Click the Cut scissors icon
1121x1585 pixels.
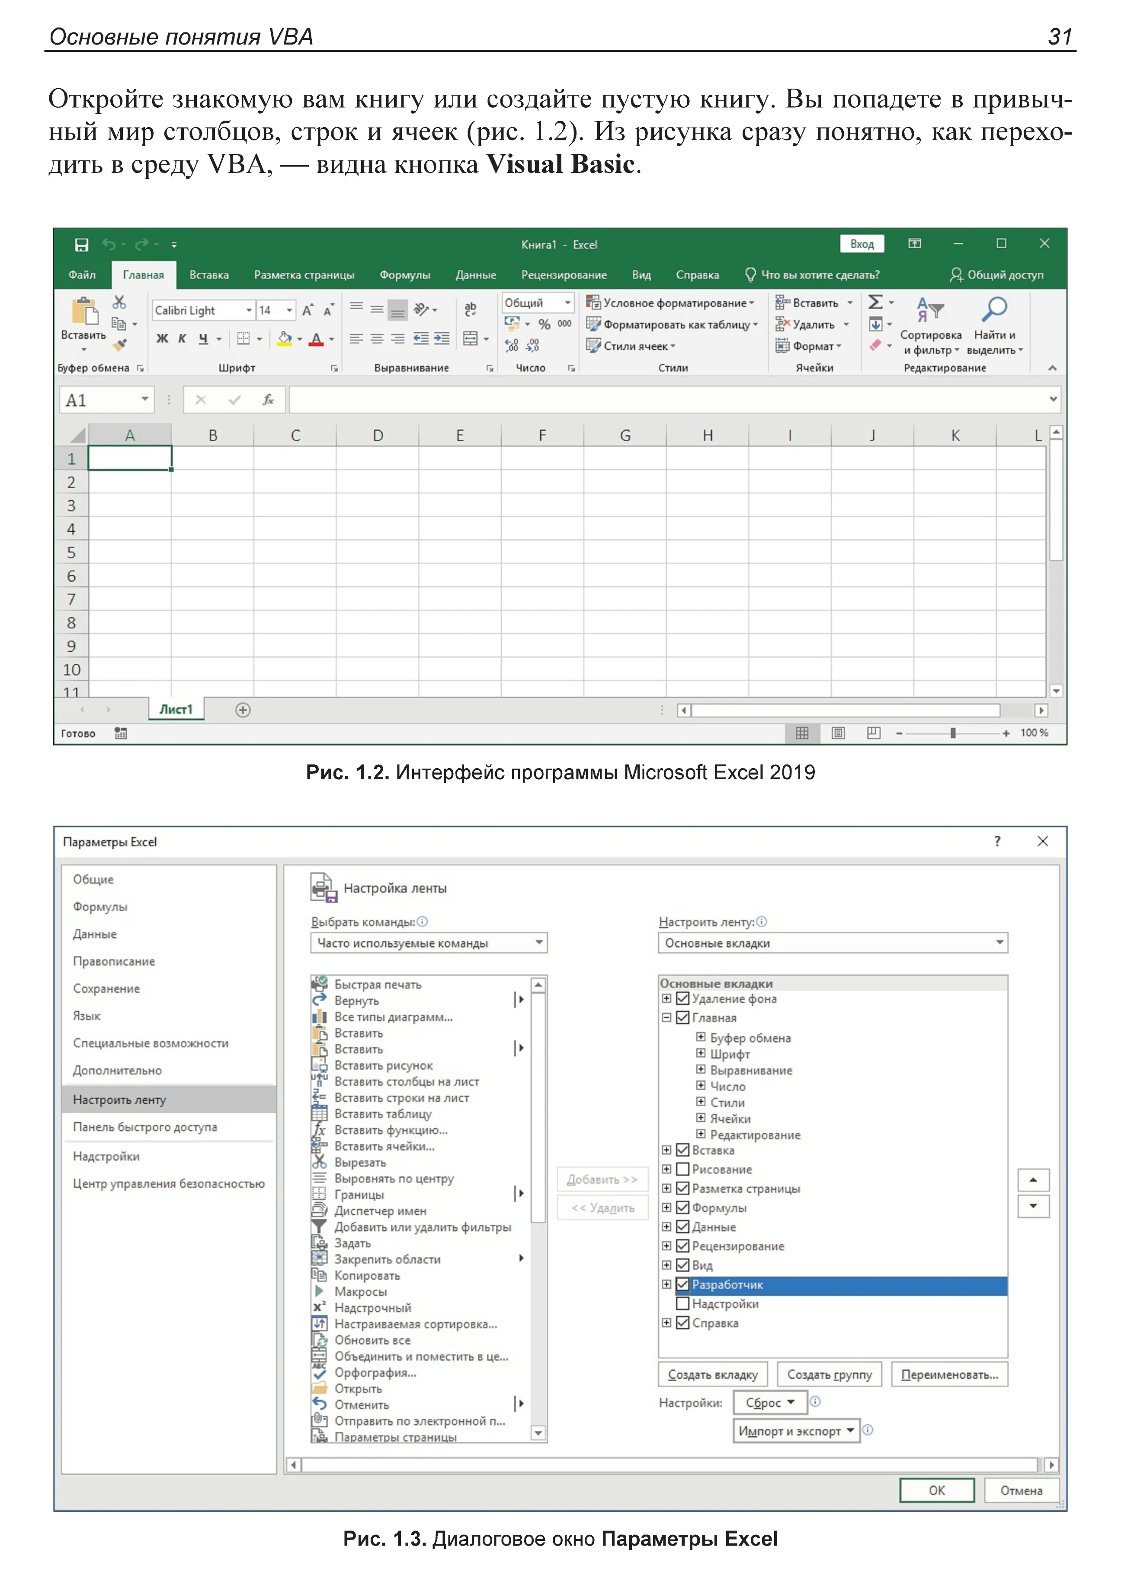point(119,302)
